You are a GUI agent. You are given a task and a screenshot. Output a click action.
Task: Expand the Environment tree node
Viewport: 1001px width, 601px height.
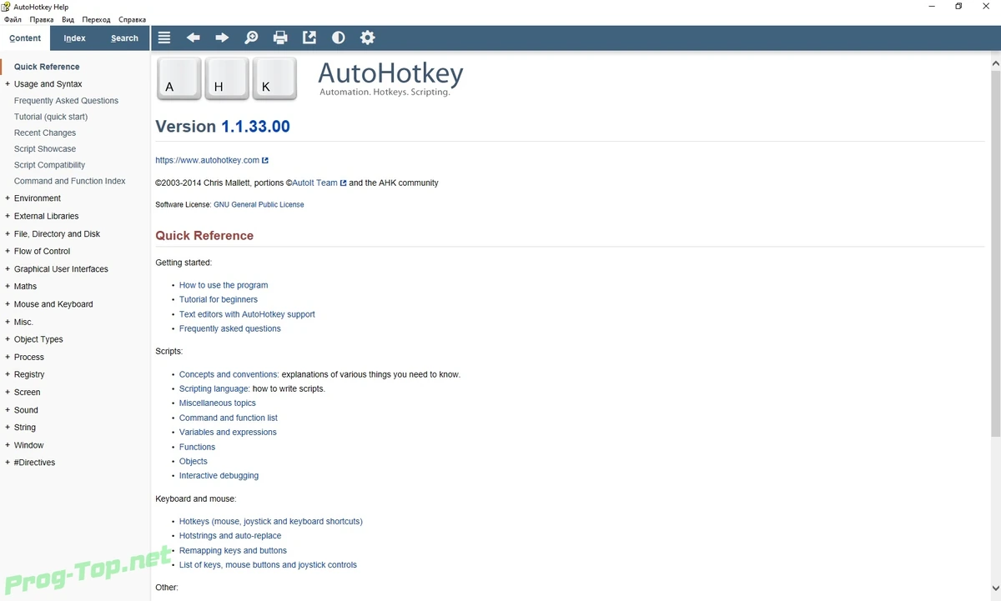(x=8, y=198)
